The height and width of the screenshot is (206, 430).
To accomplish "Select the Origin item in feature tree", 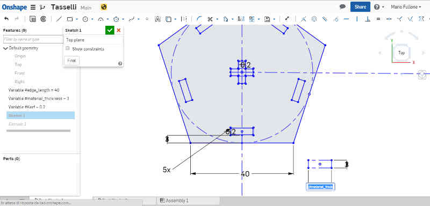I will 20,56.
